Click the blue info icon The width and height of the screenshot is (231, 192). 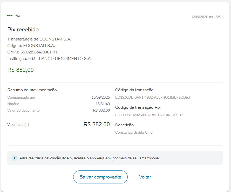point(15,158)
